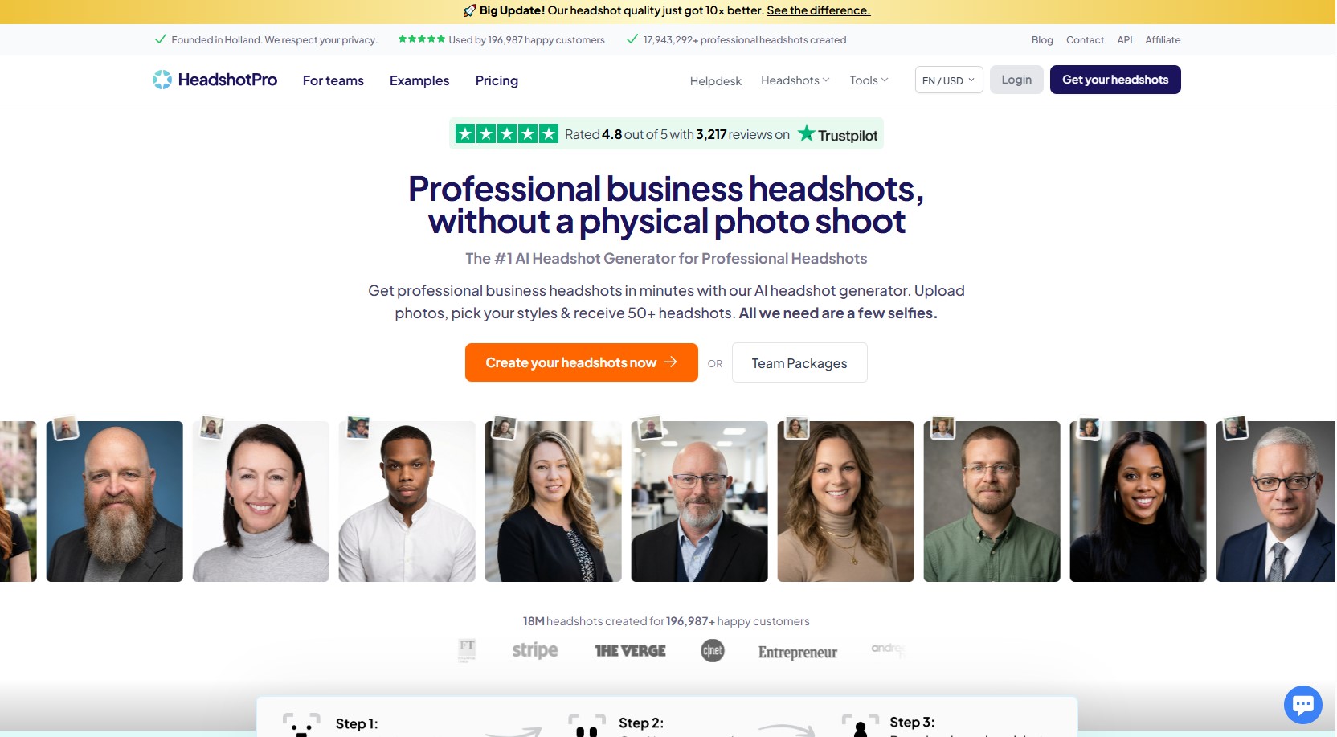This screenshot has width=1337, height=737.
Task: Expand the Headshots dropdown menu
Action: [795, 80]
